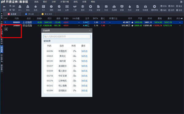Image resolution: width=184 pixels, height=114 pixels.
Task: Select the 上证指数 row
Action: click(93, 22)
